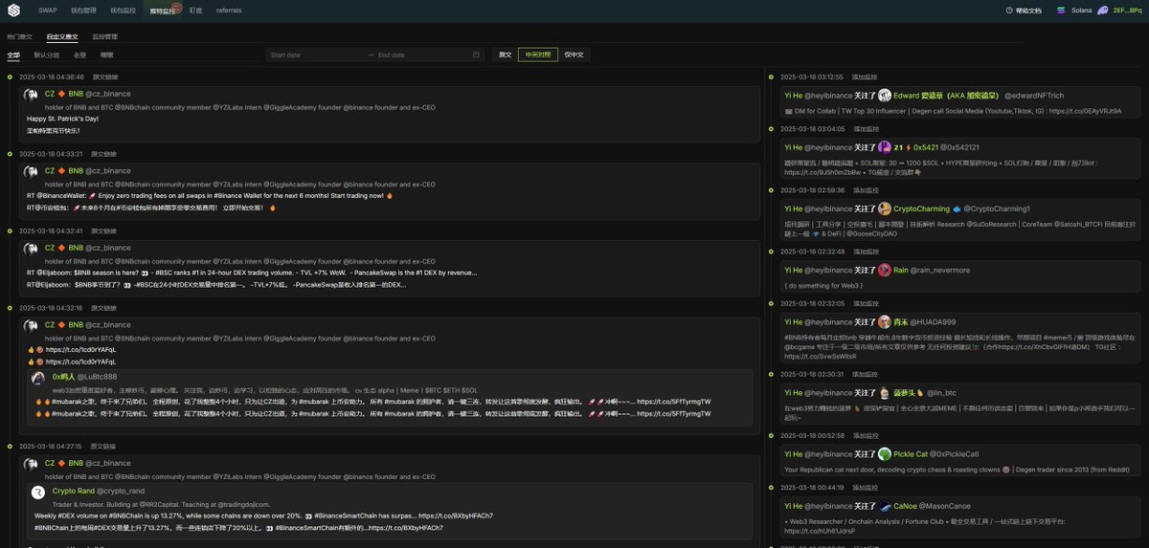Click CaNoe @MasonCanoe avatar
This screenshot has height=548, width=1149.
885,505
